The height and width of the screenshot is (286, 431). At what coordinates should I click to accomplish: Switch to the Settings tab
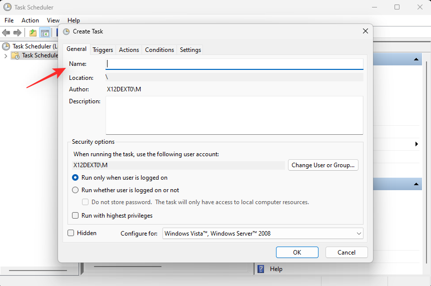point(190,50)
